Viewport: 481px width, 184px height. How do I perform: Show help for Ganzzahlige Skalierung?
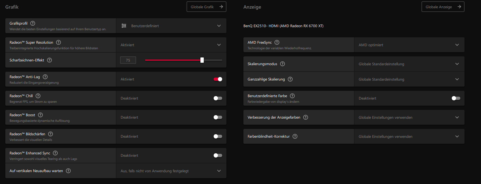point(290,79)
